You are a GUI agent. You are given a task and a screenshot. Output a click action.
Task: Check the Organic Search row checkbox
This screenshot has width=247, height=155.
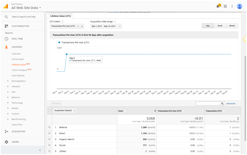pyautogui.click(x=50, y=139)
